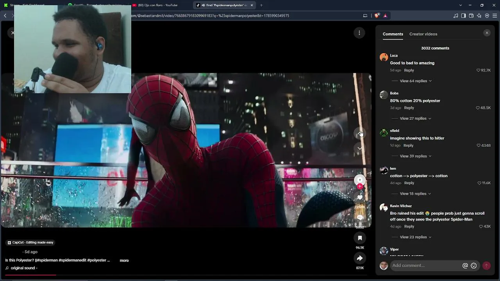Mute the TikTok tab audio icon
Viewport: 500px width, 281px height.
(203, 5)
